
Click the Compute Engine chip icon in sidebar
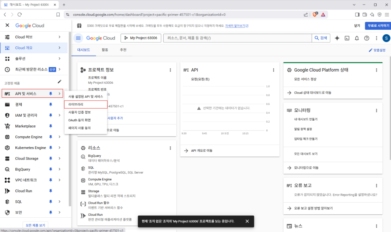click(x=7, y=137)
